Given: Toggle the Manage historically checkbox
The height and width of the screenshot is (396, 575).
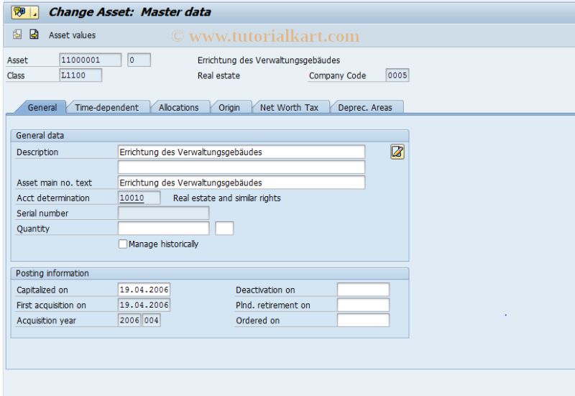Looking at the screenshot, I should pos(123,244).
